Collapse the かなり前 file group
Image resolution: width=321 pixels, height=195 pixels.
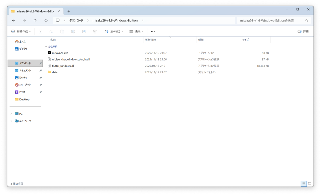click(x=46, y=46)
